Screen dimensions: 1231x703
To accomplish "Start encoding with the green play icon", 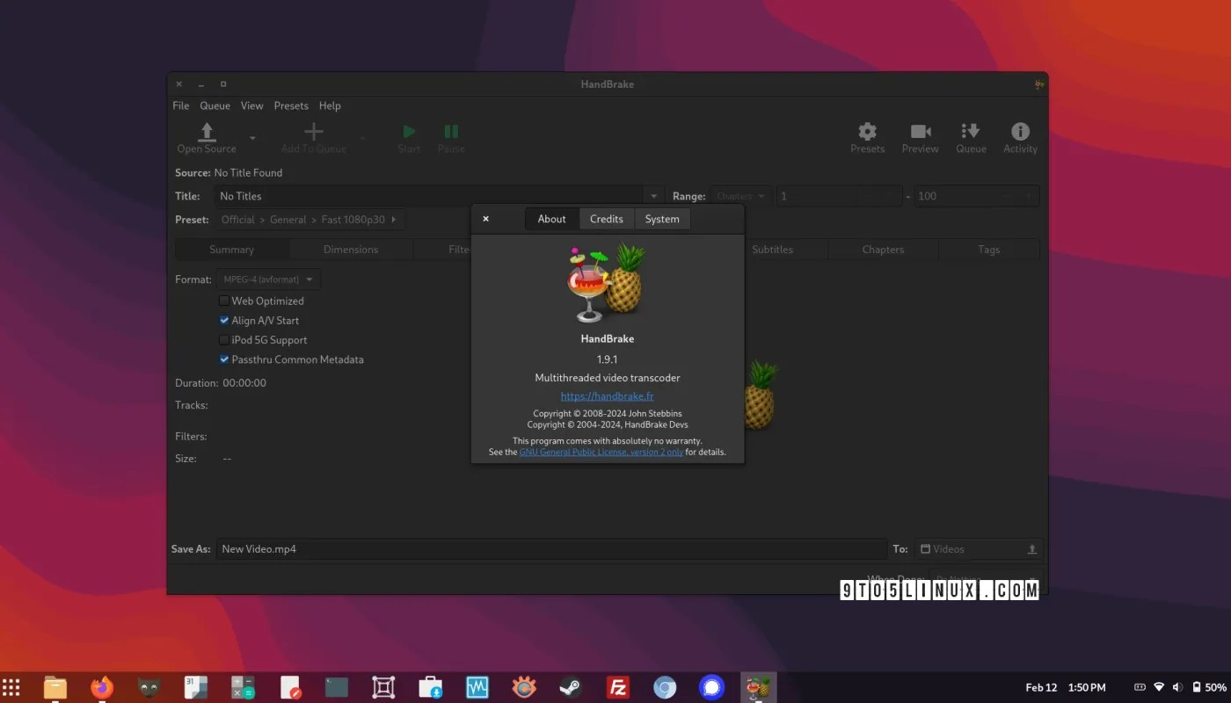I will click(408, 132).
